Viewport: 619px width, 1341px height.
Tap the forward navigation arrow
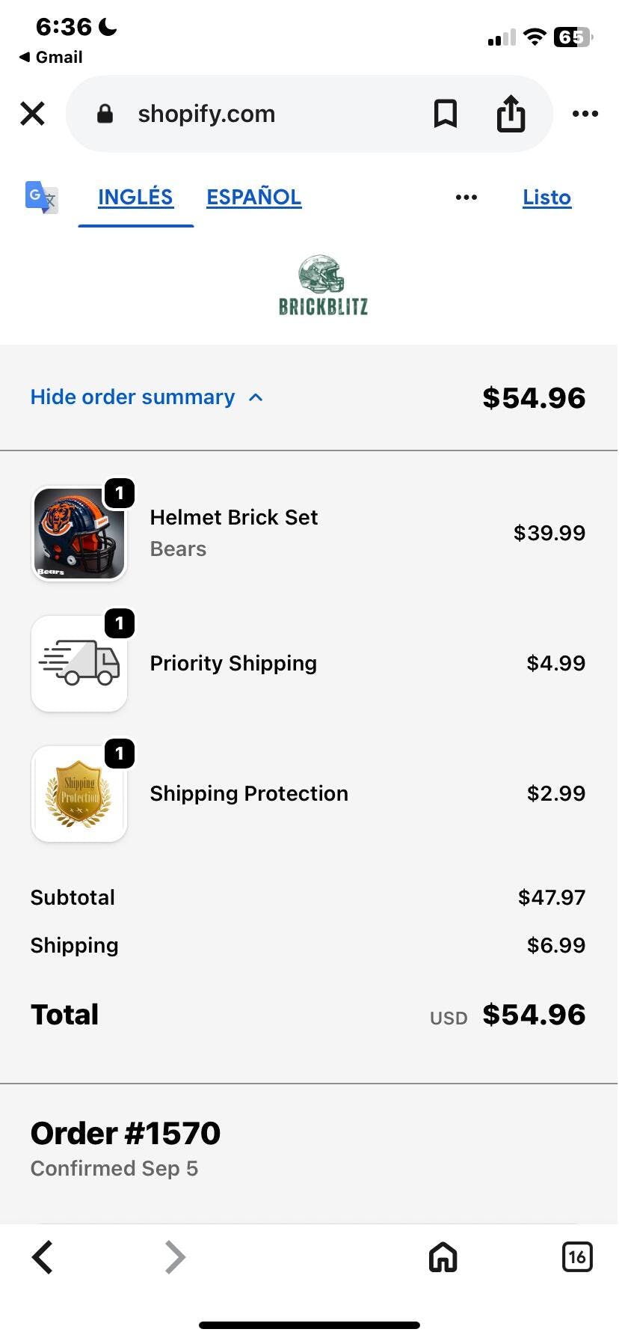(x=174, y=1257)
